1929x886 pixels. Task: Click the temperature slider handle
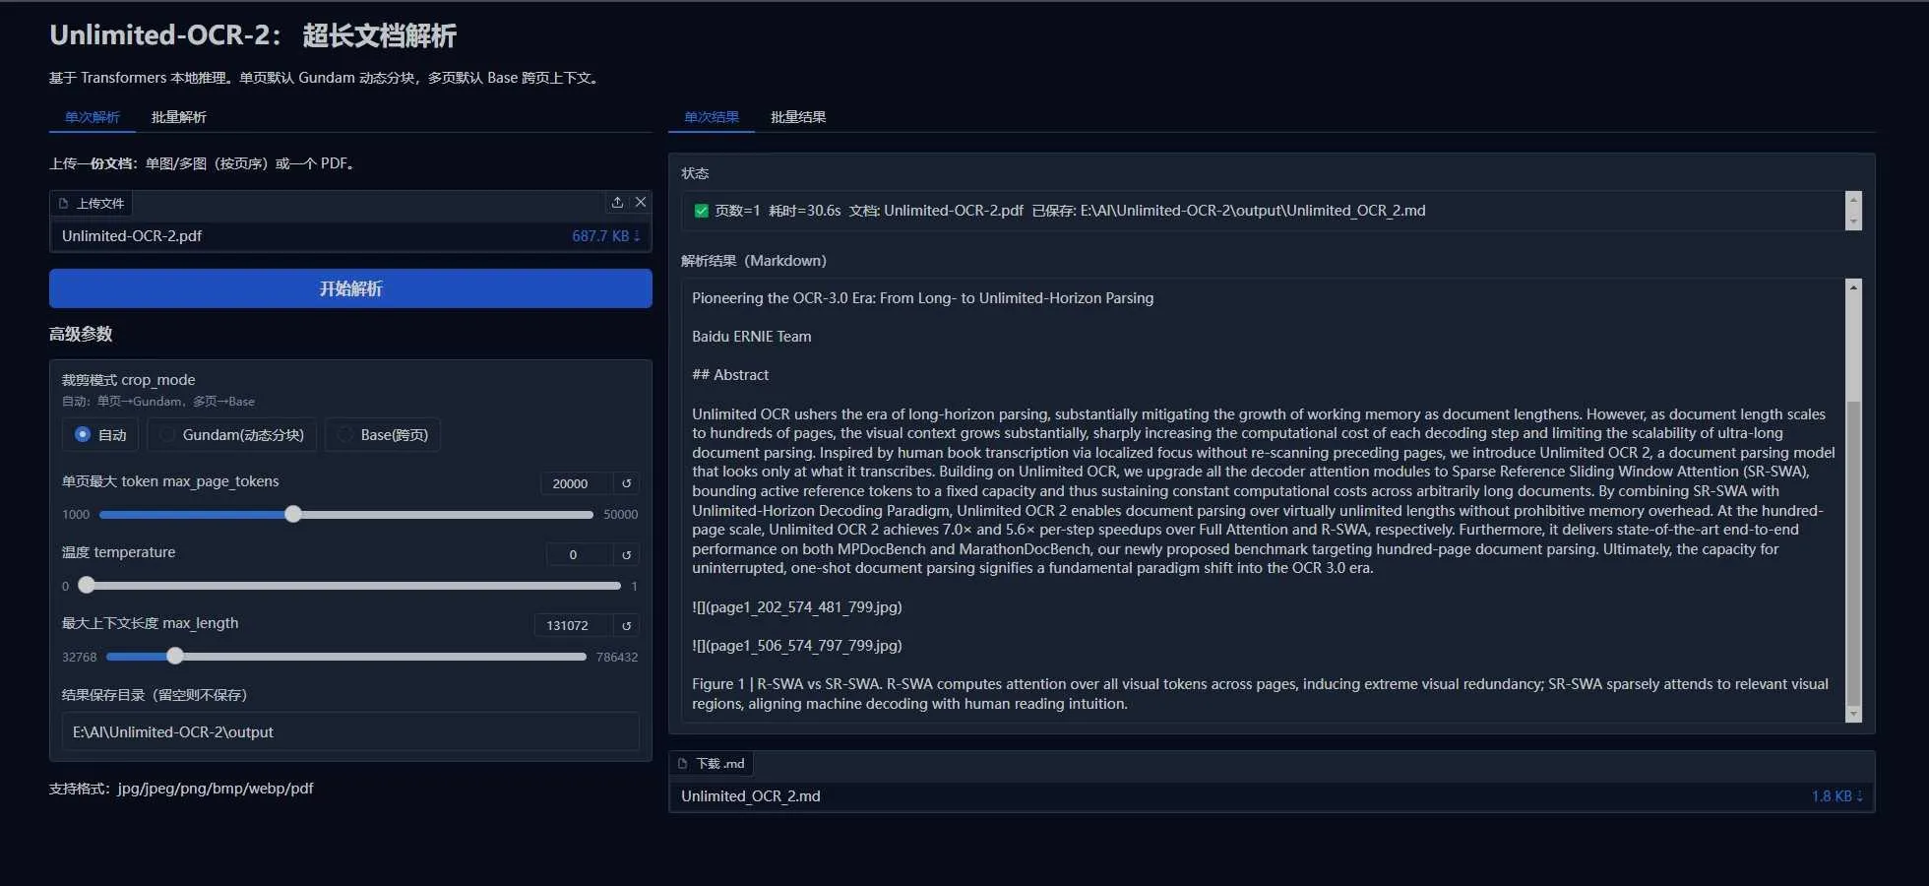[x=87, y=585]
